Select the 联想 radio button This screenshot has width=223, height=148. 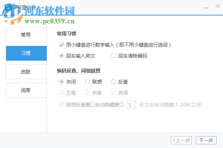(87, 81)
